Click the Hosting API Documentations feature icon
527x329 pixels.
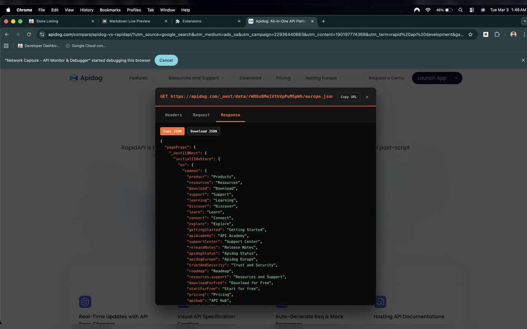point(380,302)
